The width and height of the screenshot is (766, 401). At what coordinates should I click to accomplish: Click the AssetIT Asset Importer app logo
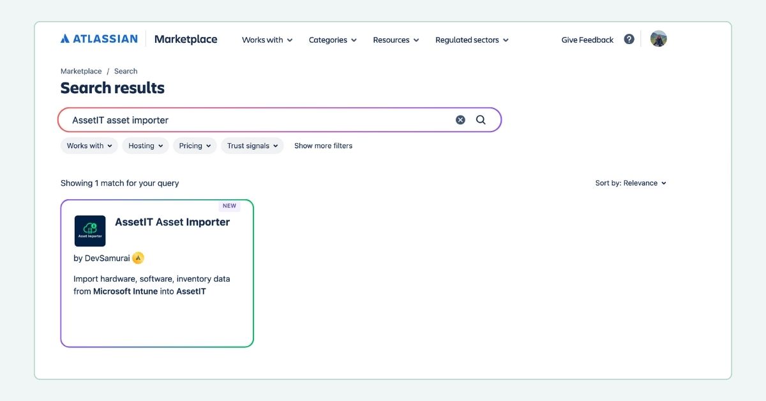pyautogui.click(x=90, y=231)
